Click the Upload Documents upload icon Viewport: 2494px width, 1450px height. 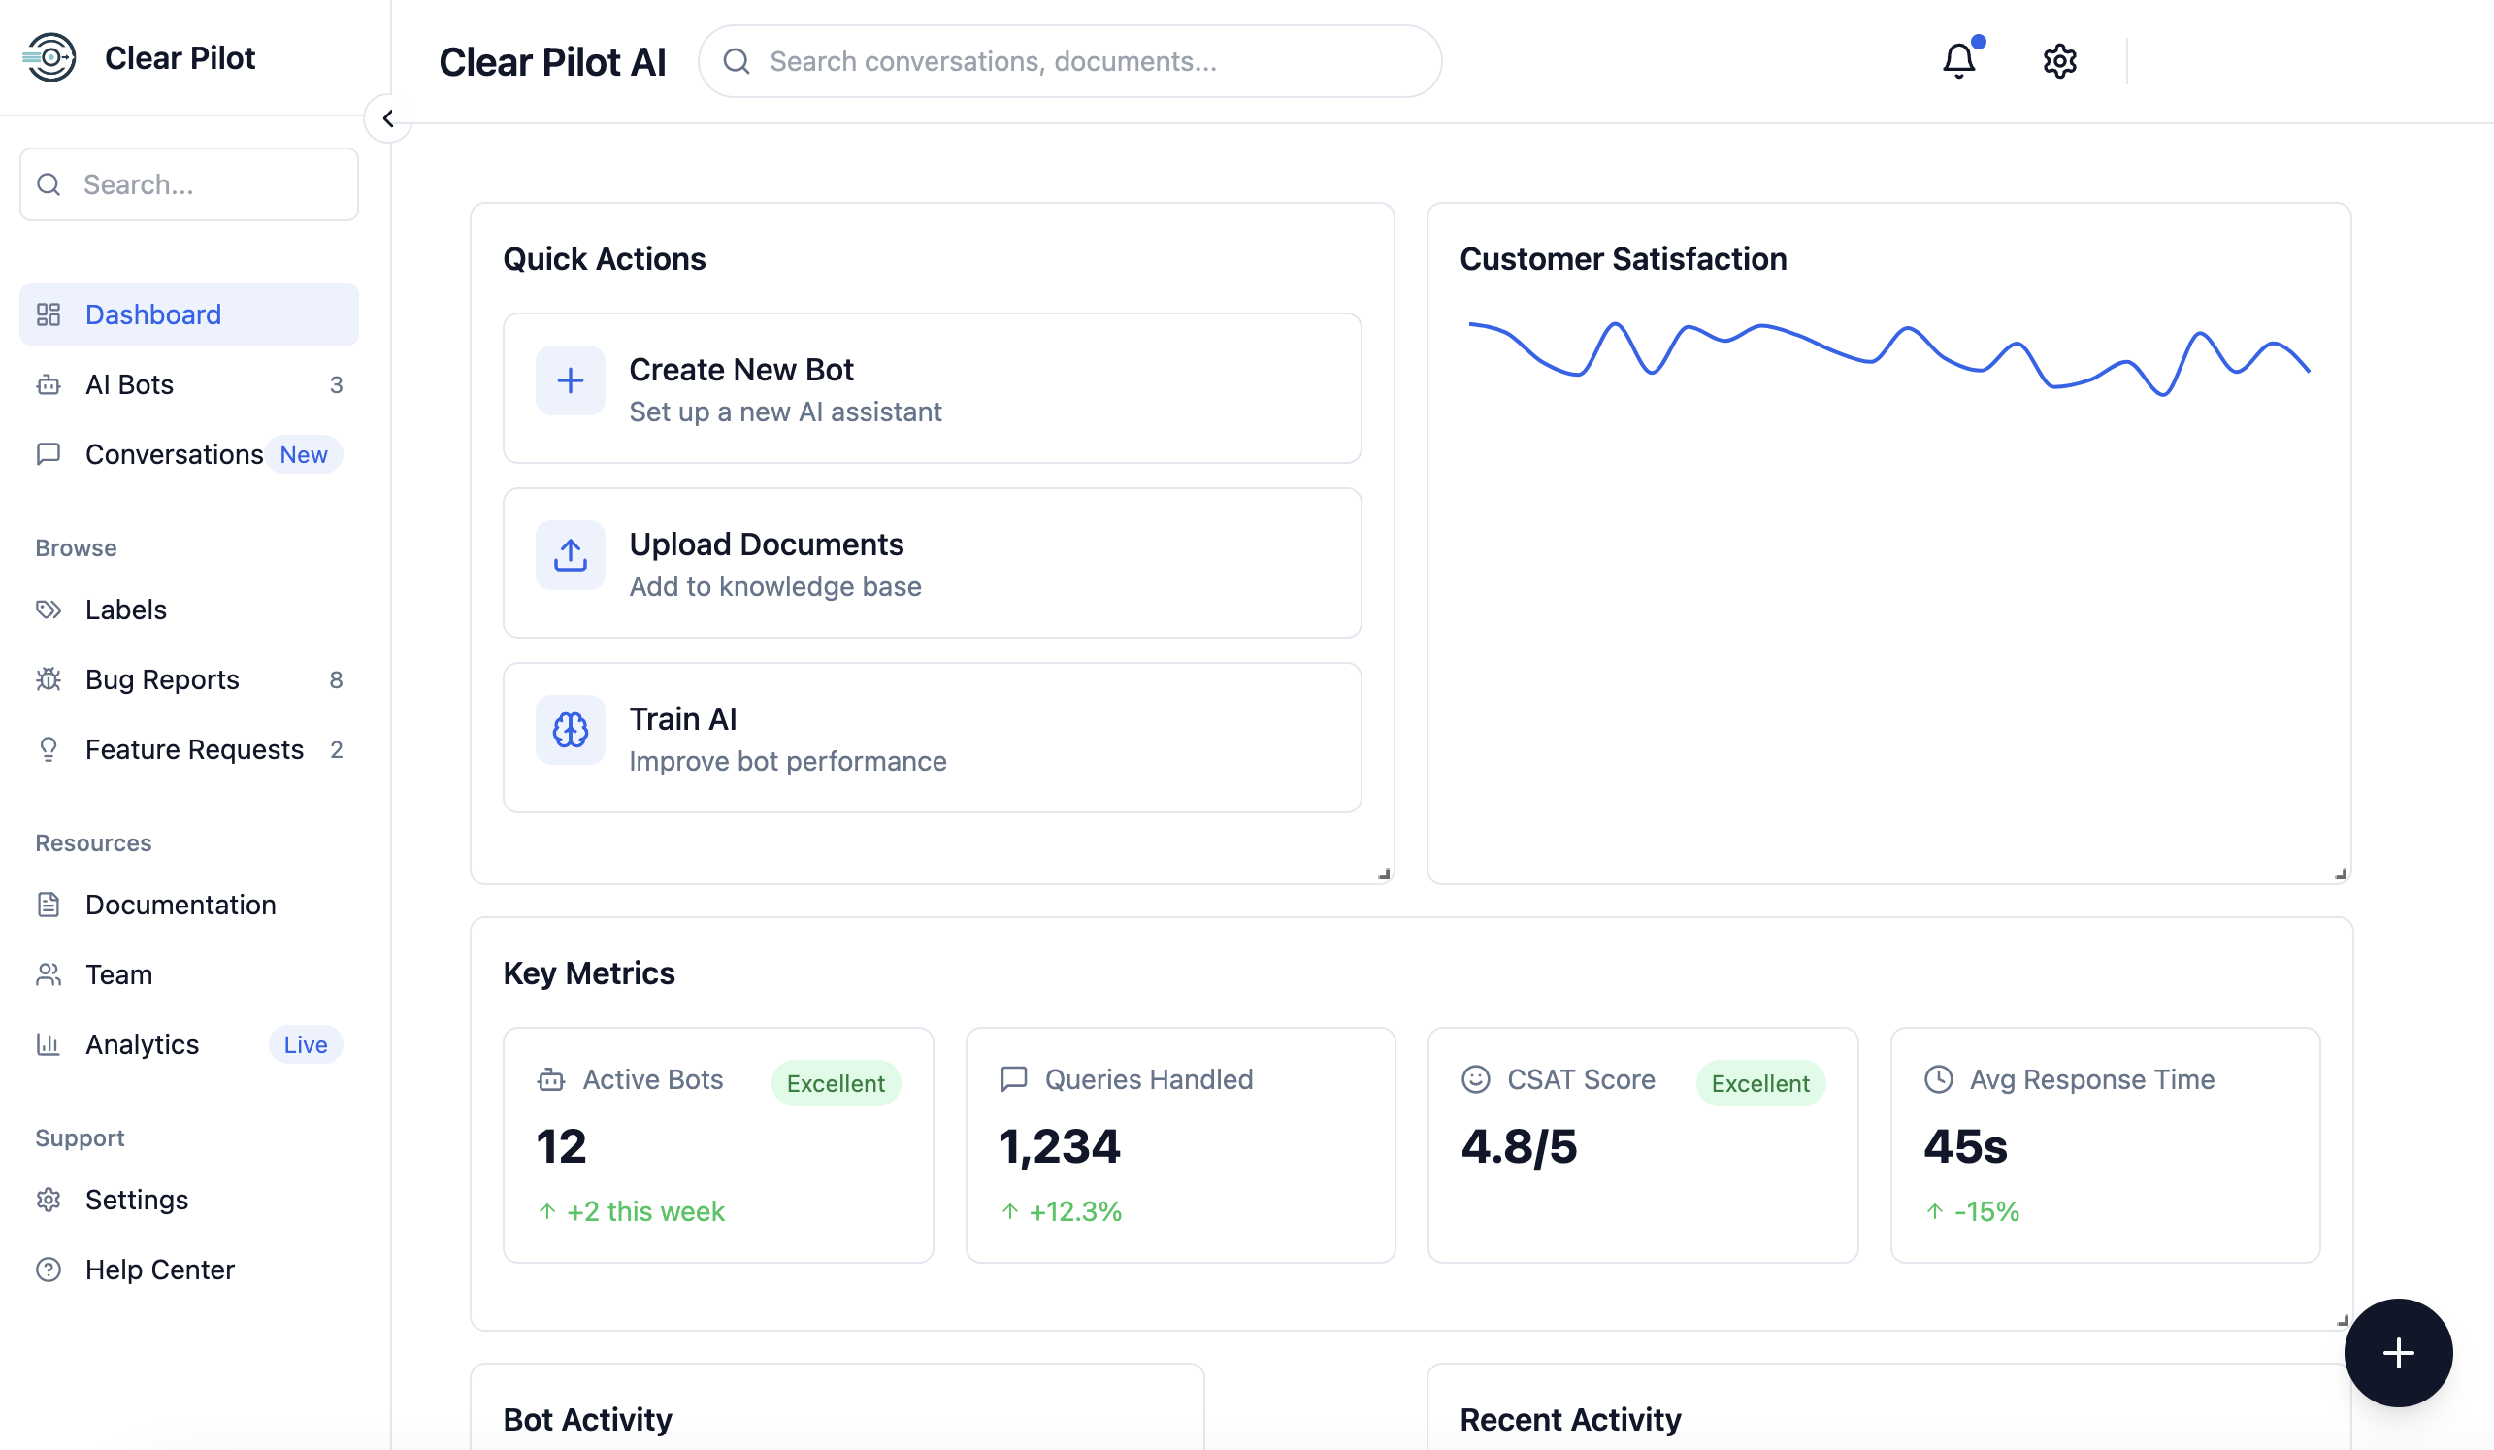[570, 555]
